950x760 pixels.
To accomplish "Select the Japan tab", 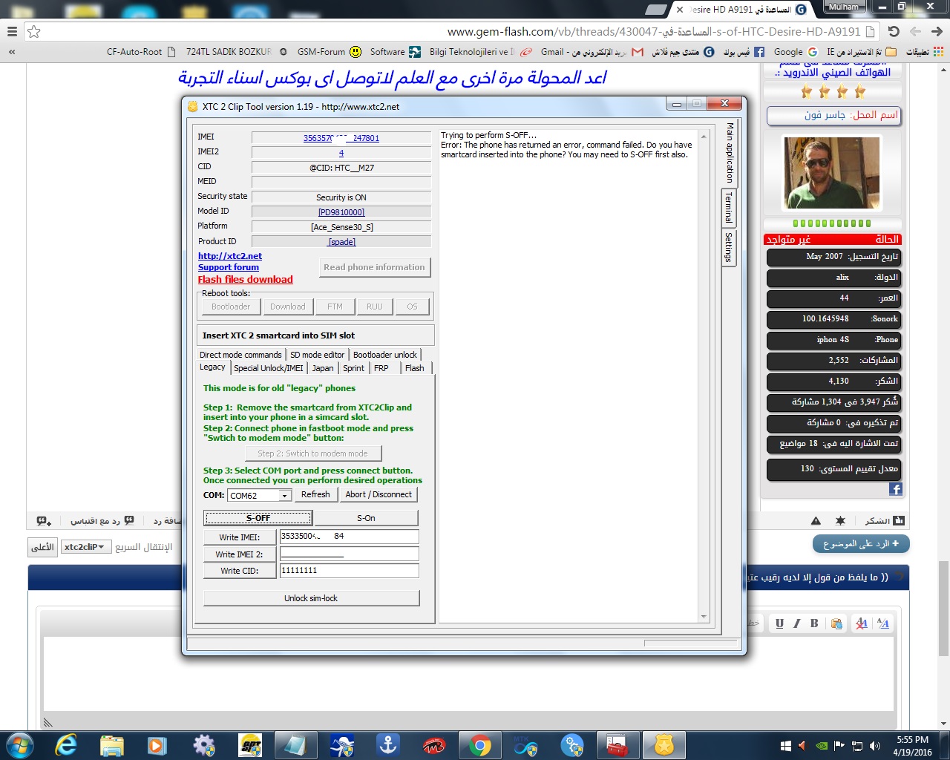I will 323,368.
